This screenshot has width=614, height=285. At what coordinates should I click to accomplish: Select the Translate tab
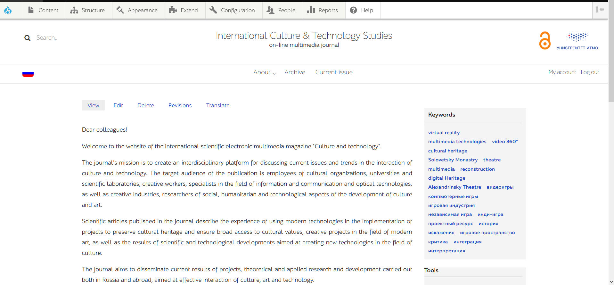217,105
